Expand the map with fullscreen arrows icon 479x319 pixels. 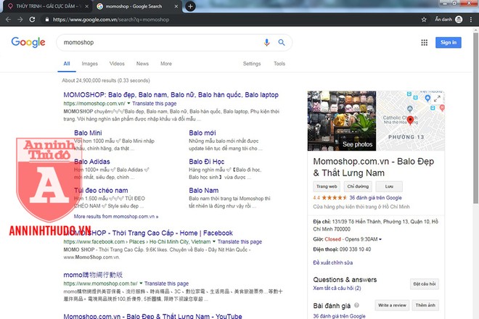tap(437, 99)
